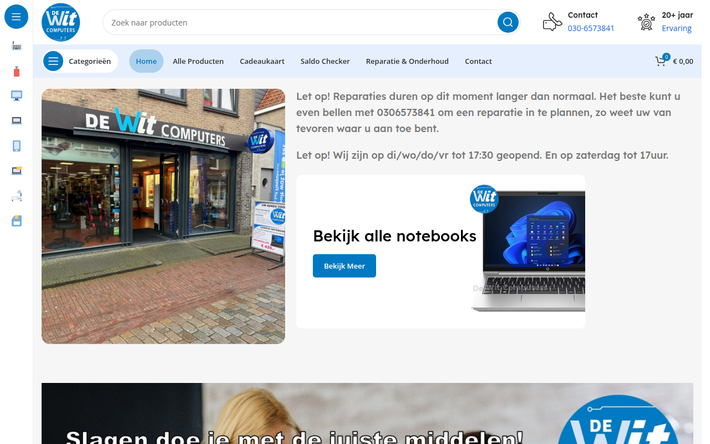
Task: Open the Cadeaukaart menu item
Action: 262,61
